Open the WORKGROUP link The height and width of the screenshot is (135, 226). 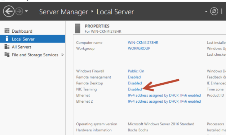pyautogui.click(x=139, y=48)
